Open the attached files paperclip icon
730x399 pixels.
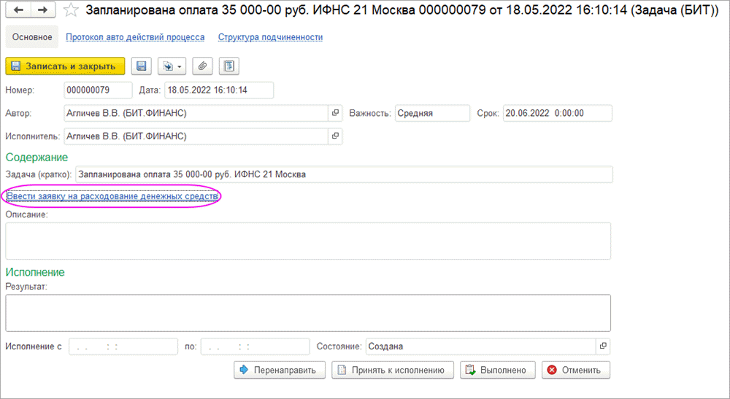[203, 66]
